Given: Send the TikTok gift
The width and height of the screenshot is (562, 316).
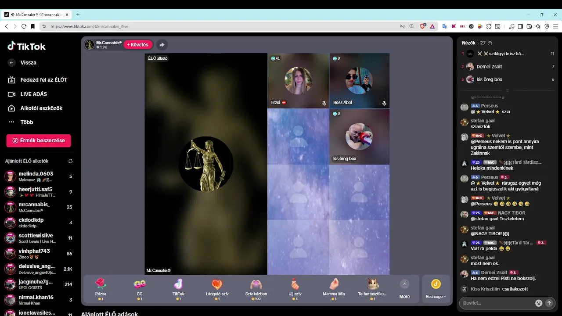Looking at the screenshot, I should 178,289.
